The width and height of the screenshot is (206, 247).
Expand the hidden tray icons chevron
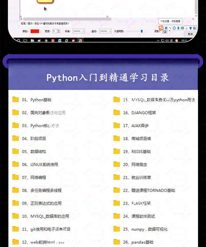pos(158,41)
